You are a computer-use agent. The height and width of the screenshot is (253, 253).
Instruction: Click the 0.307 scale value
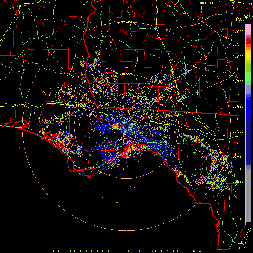[x=238, y=194]
